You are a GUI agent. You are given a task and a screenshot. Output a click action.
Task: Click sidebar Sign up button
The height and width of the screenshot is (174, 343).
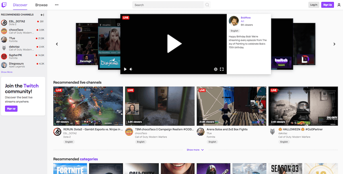coord(11,108)
